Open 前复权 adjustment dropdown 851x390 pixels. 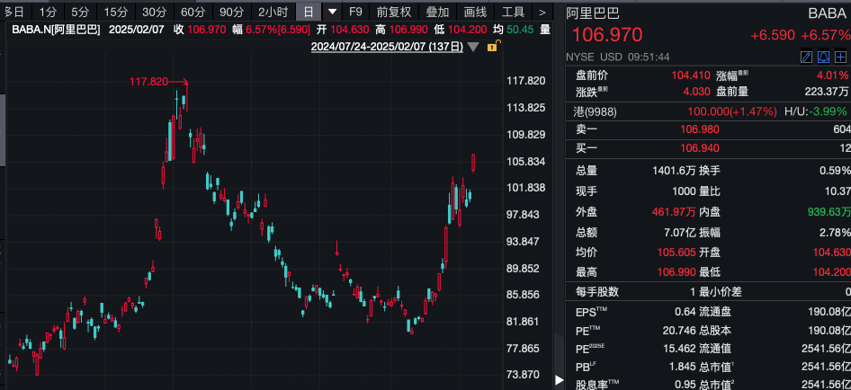[x=393, y=12]
